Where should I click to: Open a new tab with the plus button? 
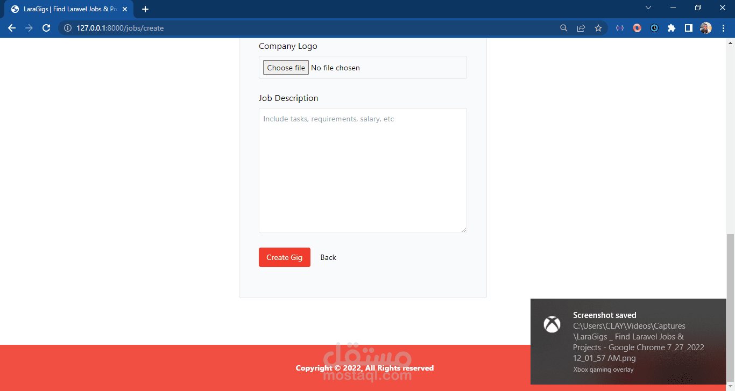click(145, 9)
